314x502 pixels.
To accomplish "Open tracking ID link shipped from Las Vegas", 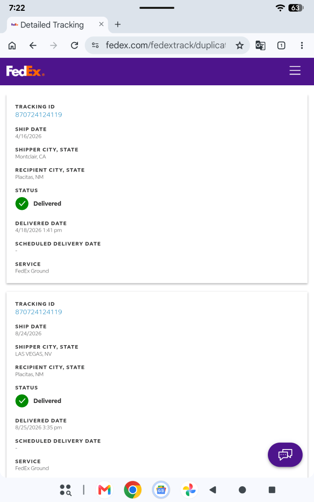I will 38,312.
